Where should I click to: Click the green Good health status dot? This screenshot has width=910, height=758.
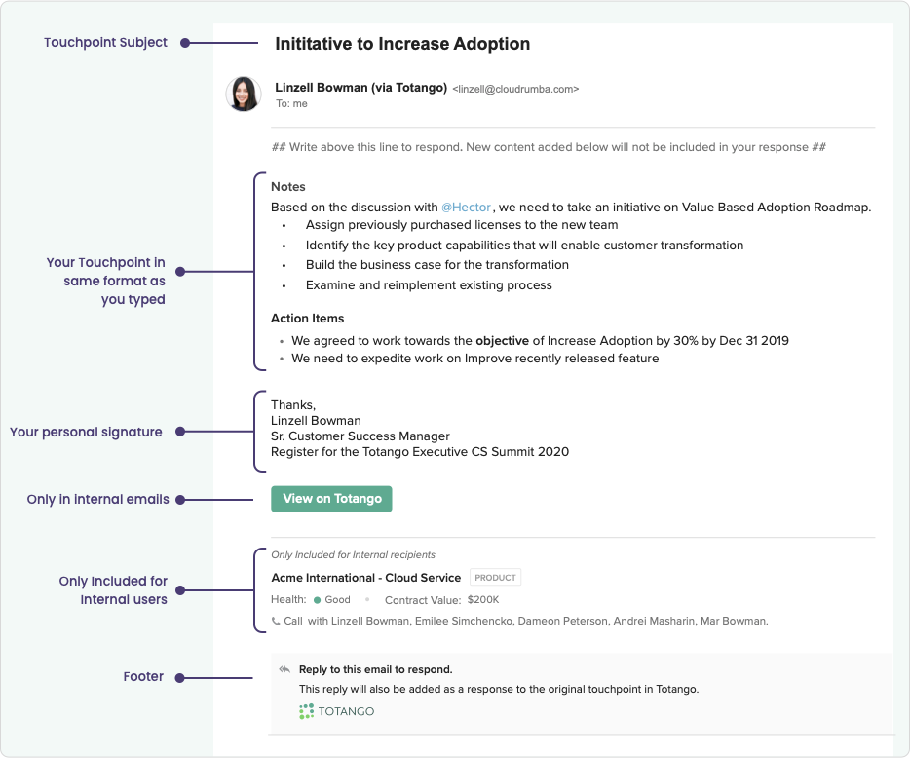tap(317, 600)
